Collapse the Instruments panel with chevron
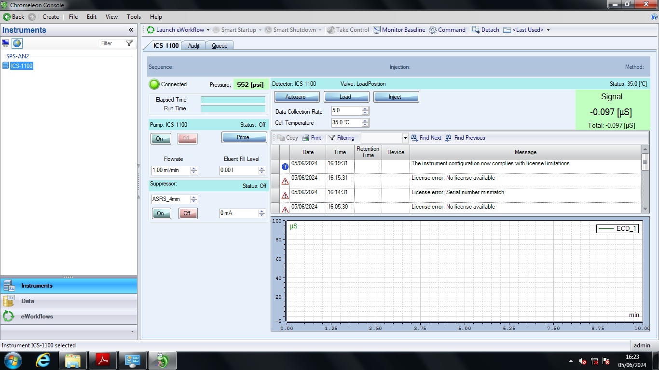 click(131, 30)
